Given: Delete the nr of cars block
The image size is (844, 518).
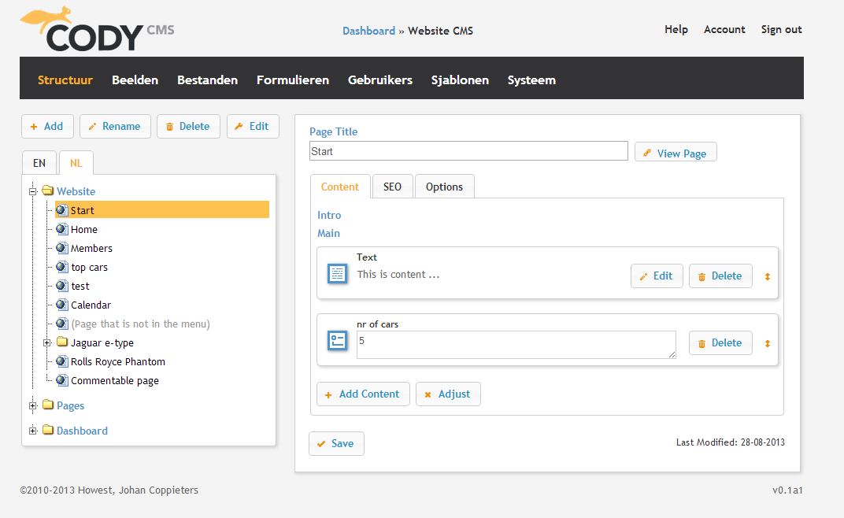Looking at the screenshot, I should 720,342.
